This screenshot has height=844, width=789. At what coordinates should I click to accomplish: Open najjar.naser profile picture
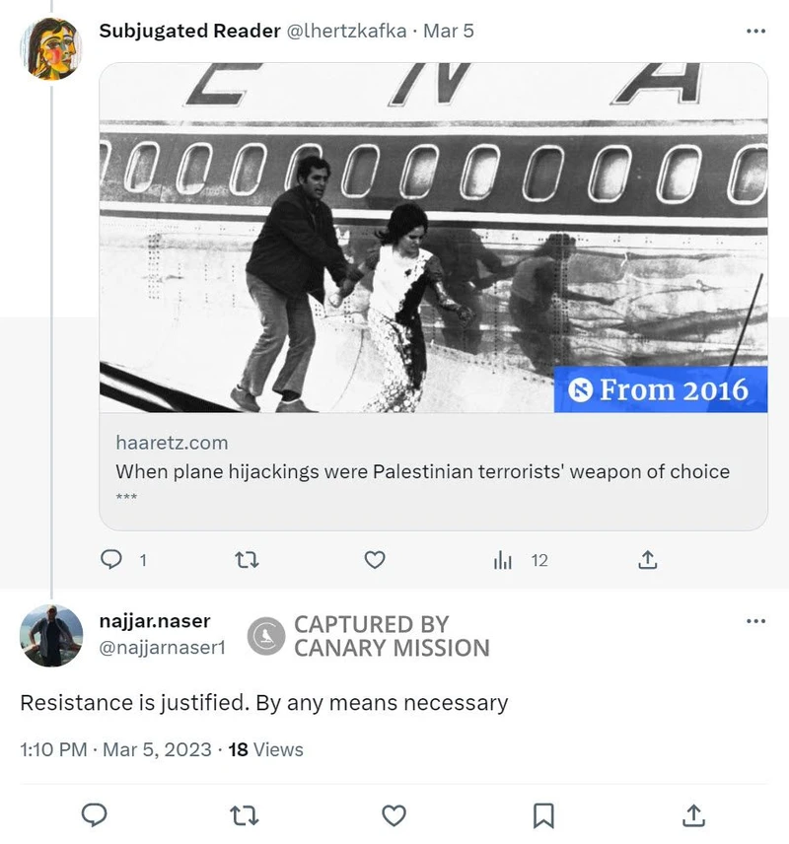[51, 636]
